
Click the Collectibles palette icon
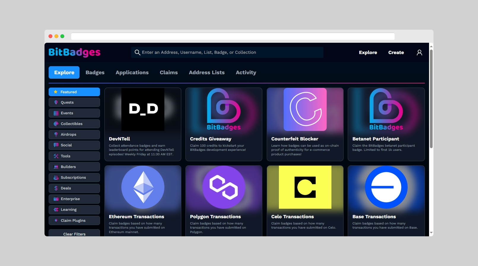pos(56,124)
